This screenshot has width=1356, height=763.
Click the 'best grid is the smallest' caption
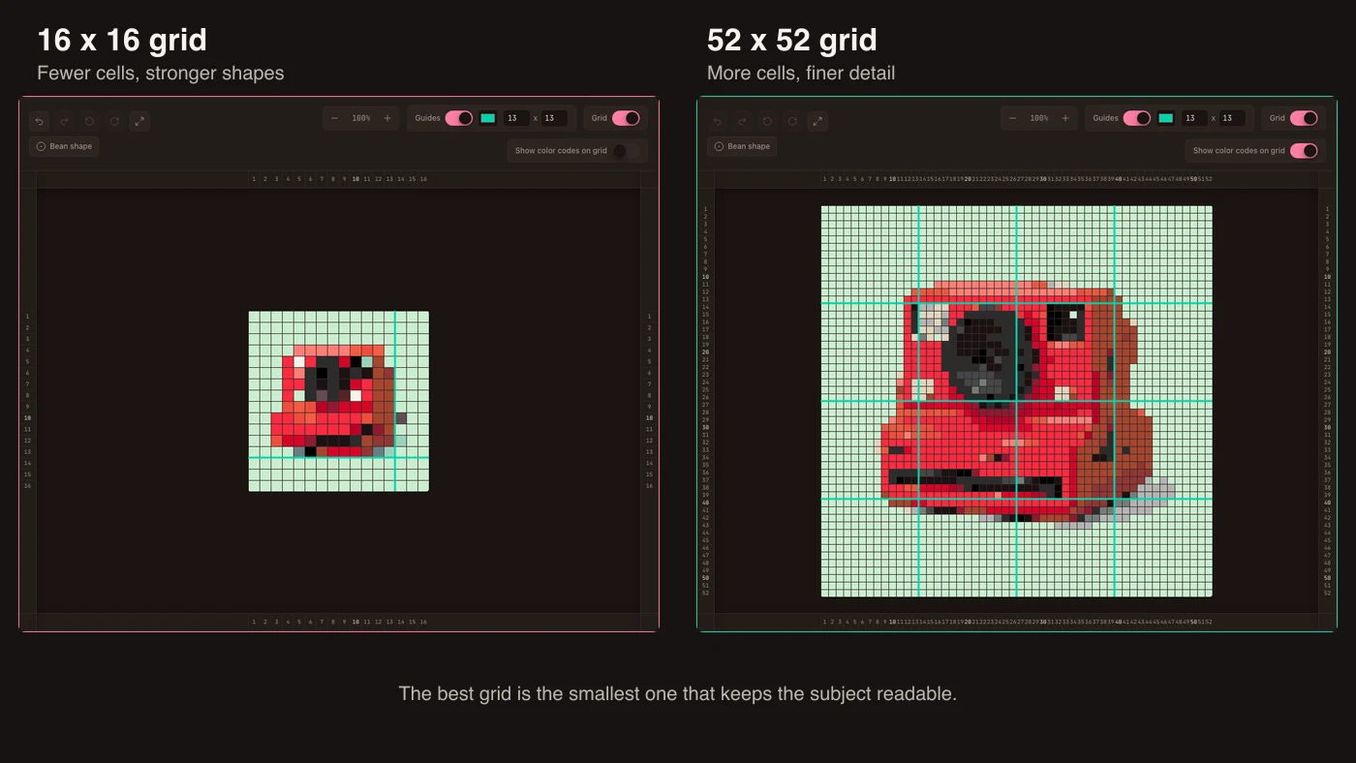tap(678, 694)
